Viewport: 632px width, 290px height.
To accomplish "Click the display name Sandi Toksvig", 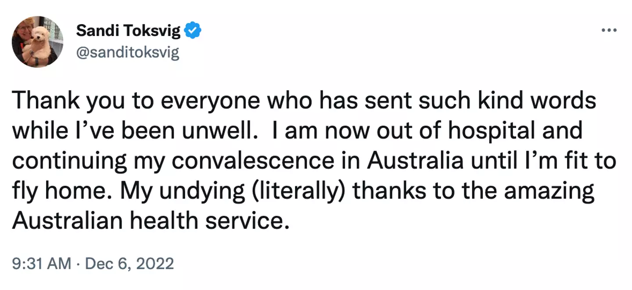I will (x=129, y=30).
